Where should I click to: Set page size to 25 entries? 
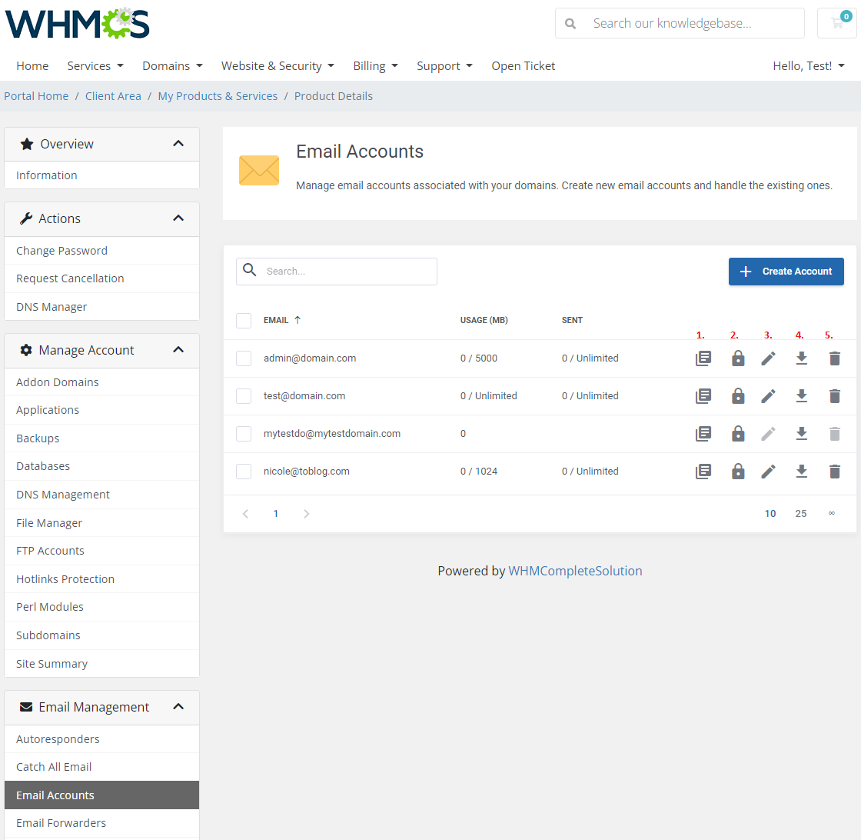point(800,513)
